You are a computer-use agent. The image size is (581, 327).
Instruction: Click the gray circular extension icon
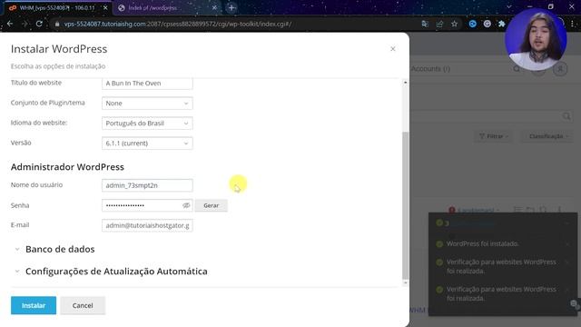pyautogui.click(x=487, y=25)
